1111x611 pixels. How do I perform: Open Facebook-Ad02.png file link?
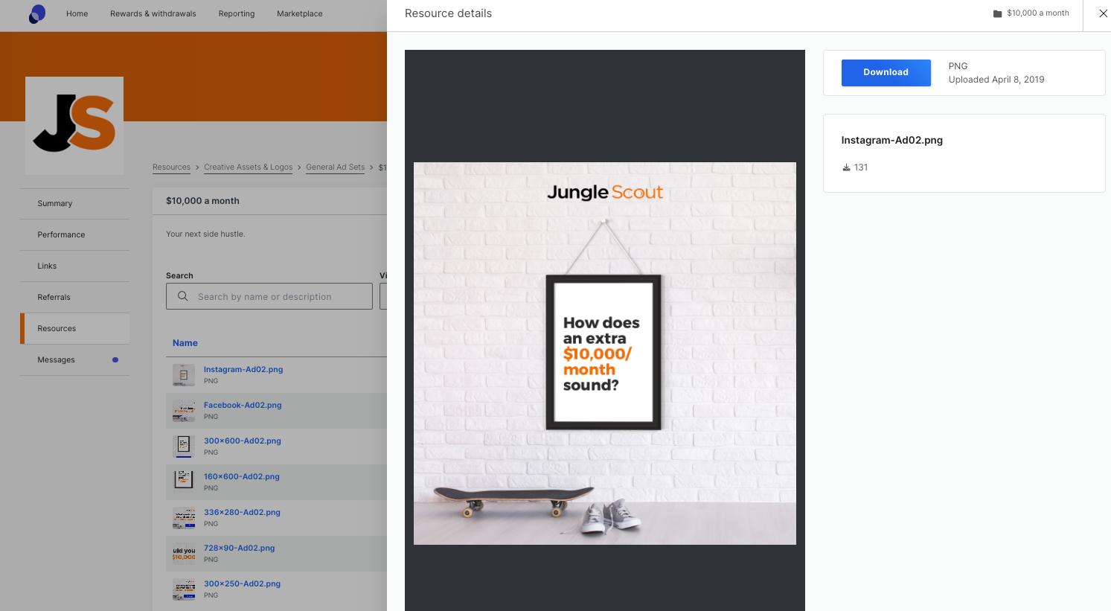tap(243, 405)
